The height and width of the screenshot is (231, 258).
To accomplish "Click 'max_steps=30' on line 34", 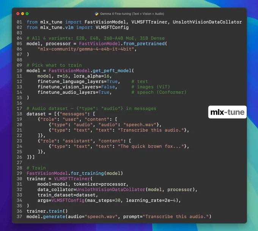I will pyautogui.click(x=104, y=200).
